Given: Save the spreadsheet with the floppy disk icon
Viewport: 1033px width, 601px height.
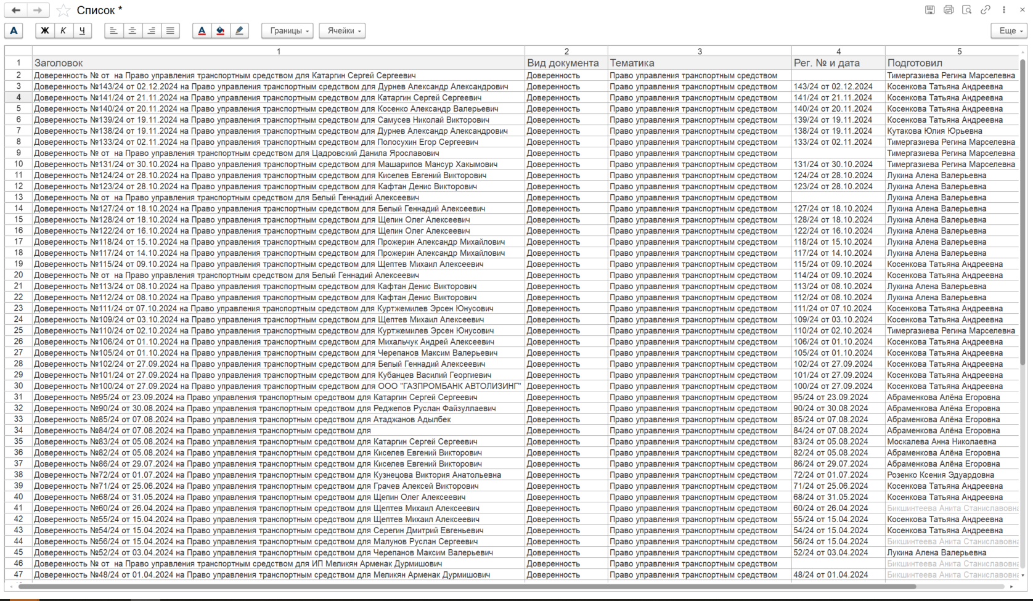Looking at the screenshot, I should (x=930, y=10).
